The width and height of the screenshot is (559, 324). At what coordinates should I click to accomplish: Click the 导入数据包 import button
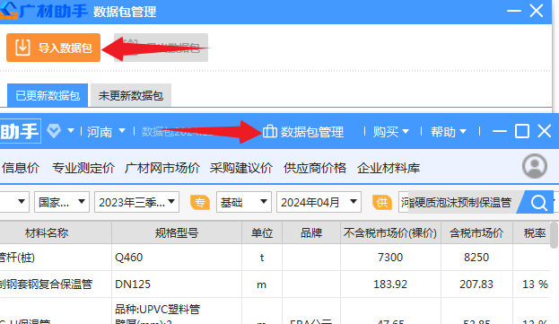[x=53, y=48]
